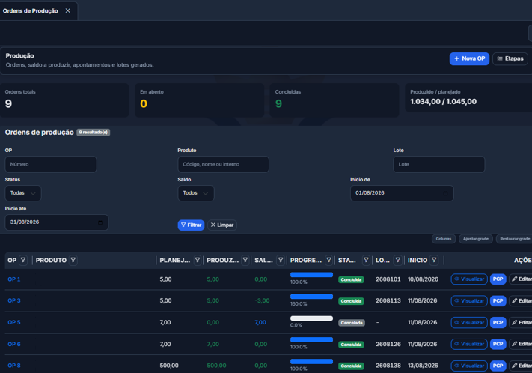Click the Em aberto card showing 0
Screen dimensions: 532x373
(x=200, y=100)
